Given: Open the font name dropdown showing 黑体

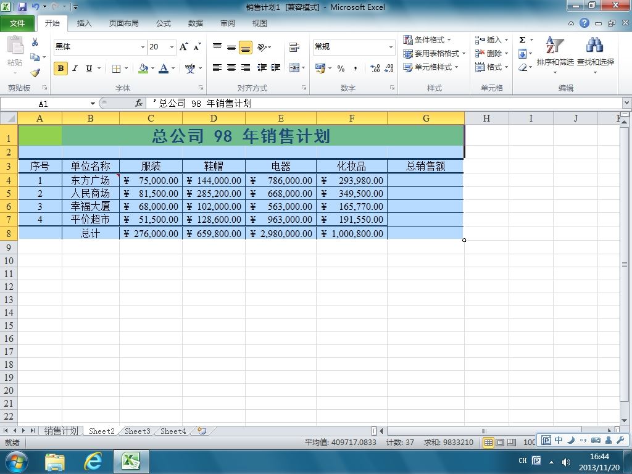Looking at the screenshot, I should [143, 47].
